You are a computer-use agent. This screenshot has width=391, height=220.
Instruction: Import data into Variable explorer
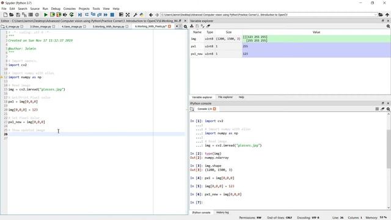pos(192,26)
